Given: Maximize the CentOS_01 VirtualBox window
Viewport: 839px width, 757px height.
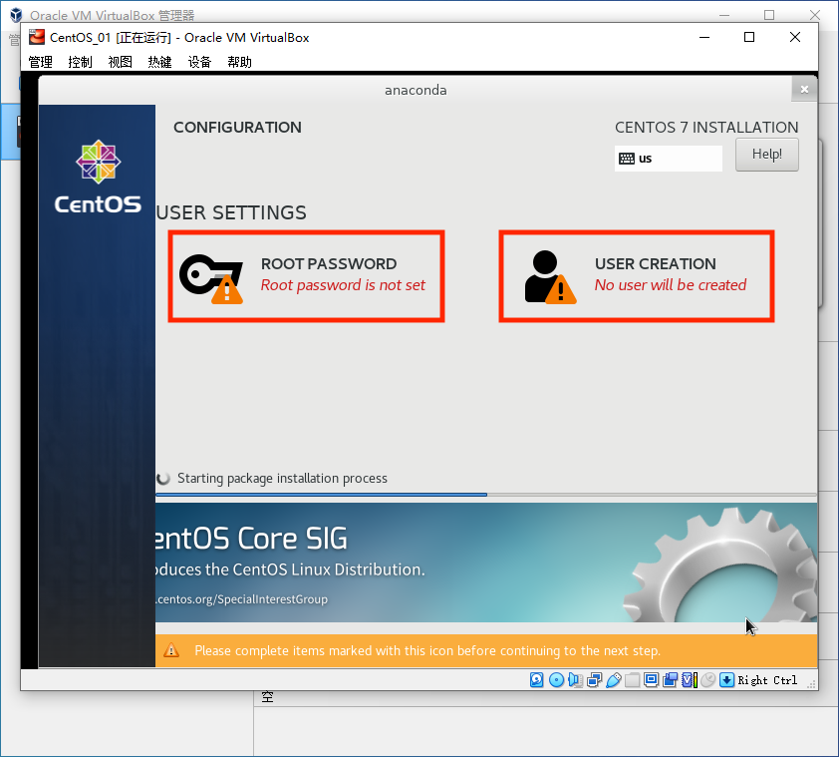Looking at the screenshot, I should click(749, 37).
